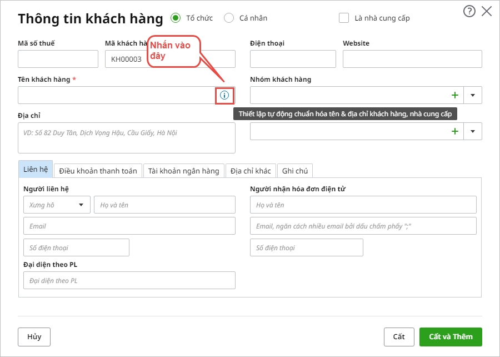Go to the Địa chỉ khác tab
This screenshot has width=500, height=357.
click(x=251, y=171)
